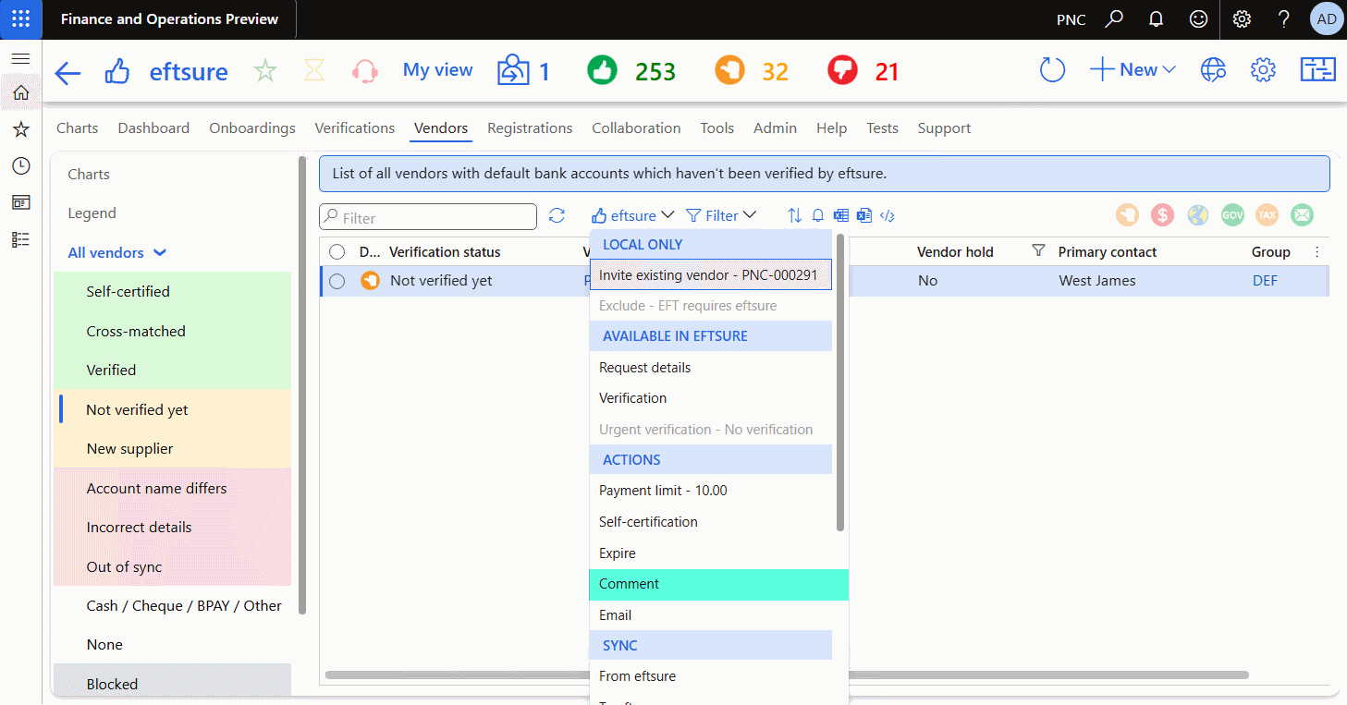
Task: Click the pink support headset icon
Action: point(365,71)
